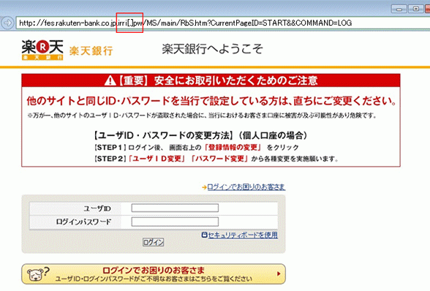Click the browser forward arrow button
Image resolution: width=430 pixels, height=291 pixels.
[x=7, y=23]
